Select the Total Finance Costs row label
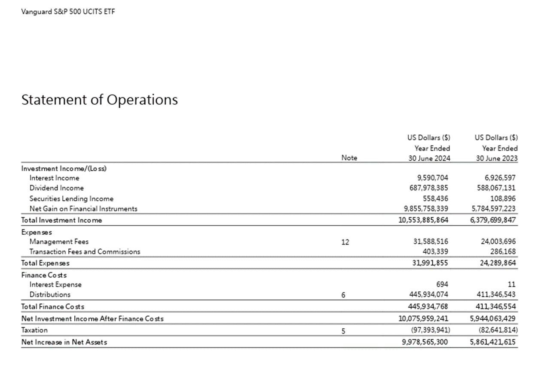This screenshot has height=366, width=547. (53, 306)
